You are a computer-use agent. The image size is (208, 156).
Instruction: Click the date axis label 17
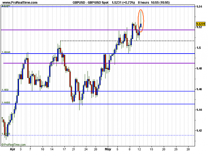click(64, 149)
